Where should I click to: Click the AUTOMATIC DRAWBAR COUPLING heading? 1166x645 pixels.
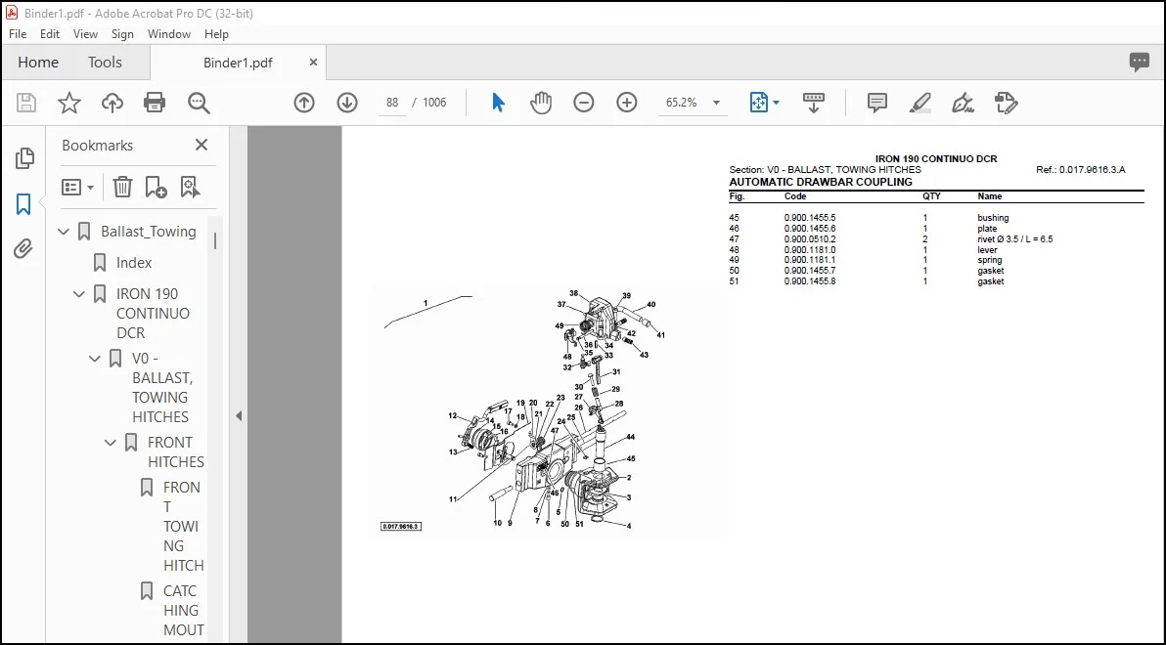(x=821, y=182)
